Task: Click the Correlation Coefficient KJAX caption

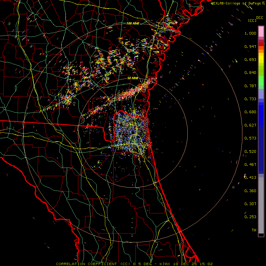Action: [134, 264]
